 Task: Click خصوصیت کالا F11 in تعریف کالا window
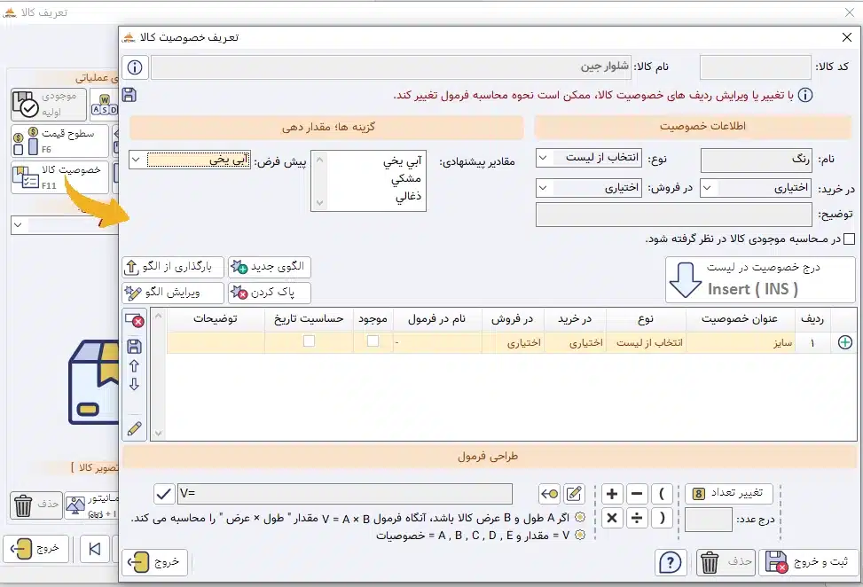click(59, 177)
